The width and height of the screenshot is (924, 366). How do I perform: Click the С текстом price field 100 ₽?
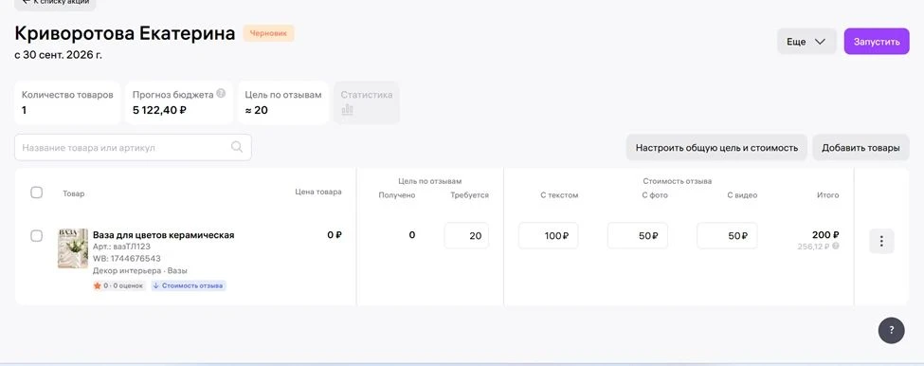[x=549, y=236]
